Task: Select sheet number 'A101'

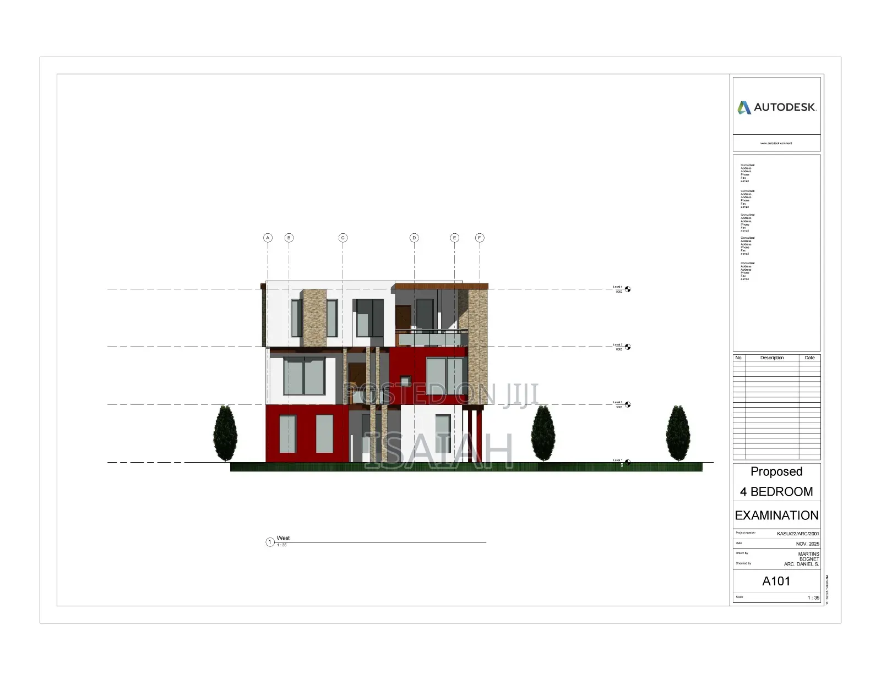Action: coord(776,582)
